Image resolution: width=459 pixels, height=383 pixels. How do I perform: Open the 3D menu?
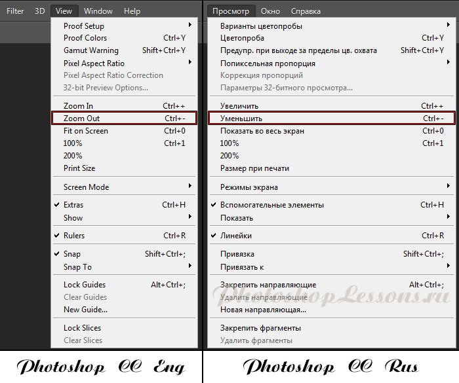pos(39,11)
